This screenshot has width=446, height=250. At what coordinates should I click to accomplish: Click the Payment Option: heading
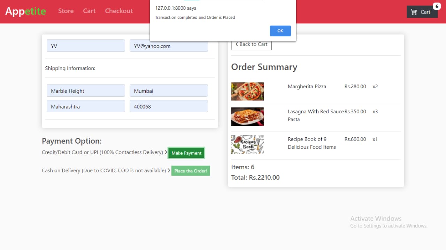click(72, 141)
